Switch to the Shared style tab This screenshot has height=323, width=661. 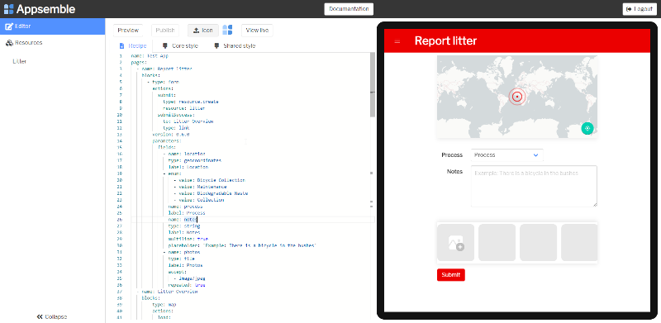pyautogui.click(x=235, y=46)
